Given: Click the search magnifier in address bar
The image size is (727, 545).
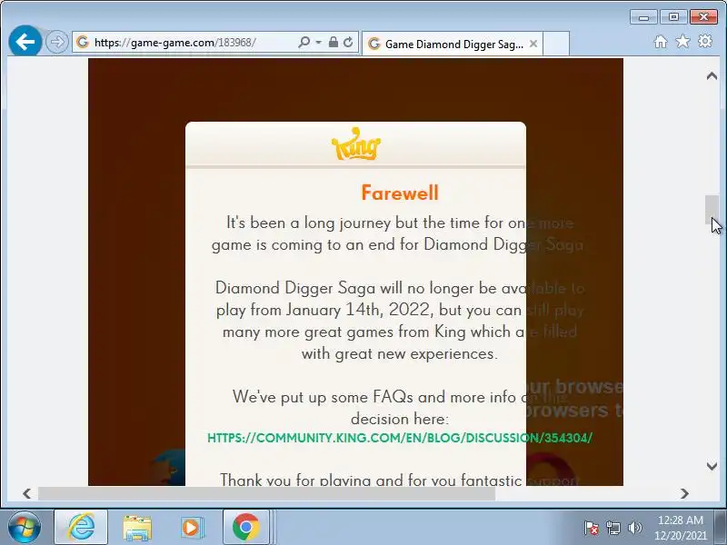Looking at the screenshot, I should 304,42.
